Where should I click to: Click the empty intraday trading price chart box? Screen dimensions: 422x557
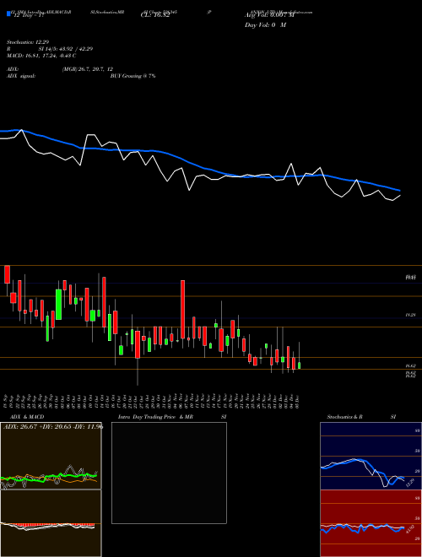169,473
